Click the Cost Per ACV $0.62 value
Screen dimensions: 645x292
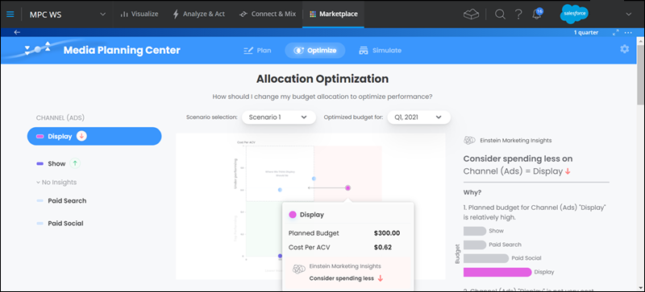pos(382,247)
